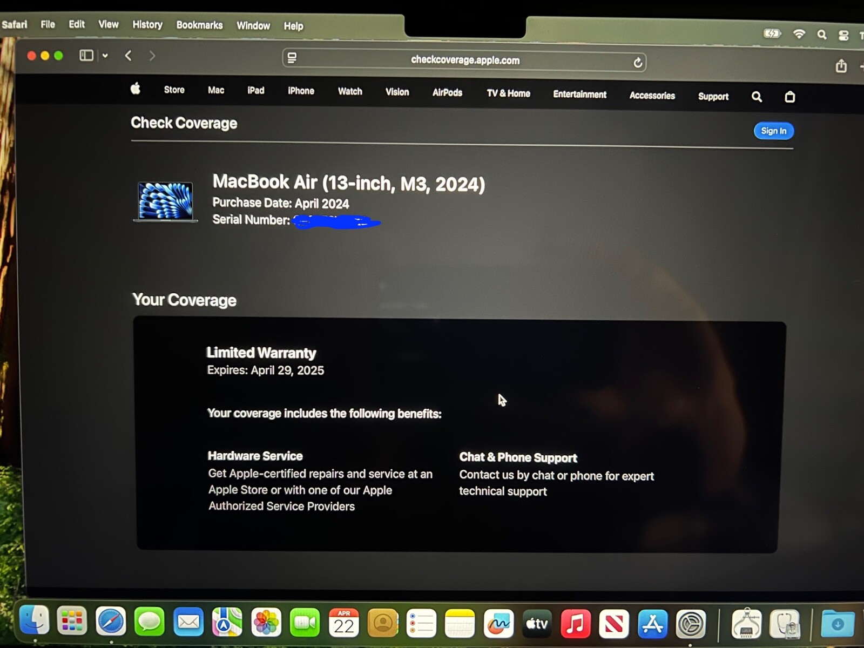
Task: Expand the sidebar tab group dropdown arrow
Action: (x=105, y=56)
